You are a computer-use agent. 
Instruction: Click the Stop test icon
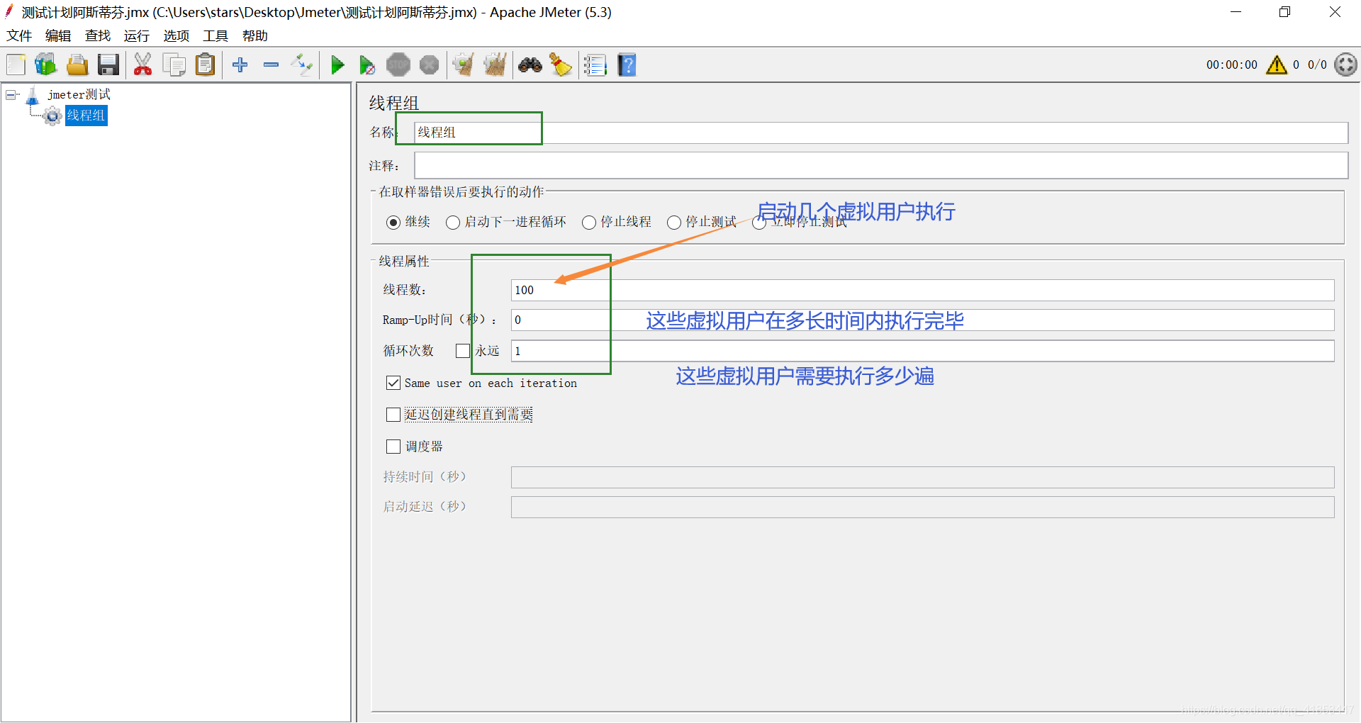(x=398, y=65)
